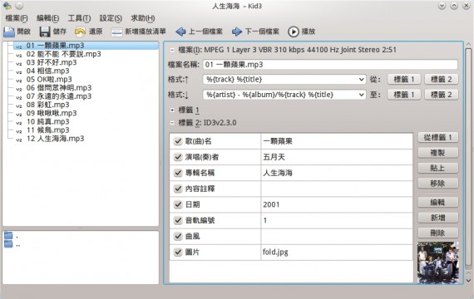Viewport: 474px width, 299px height.
Task: Open the 工具(T) menu
Action: coord(79,18)
